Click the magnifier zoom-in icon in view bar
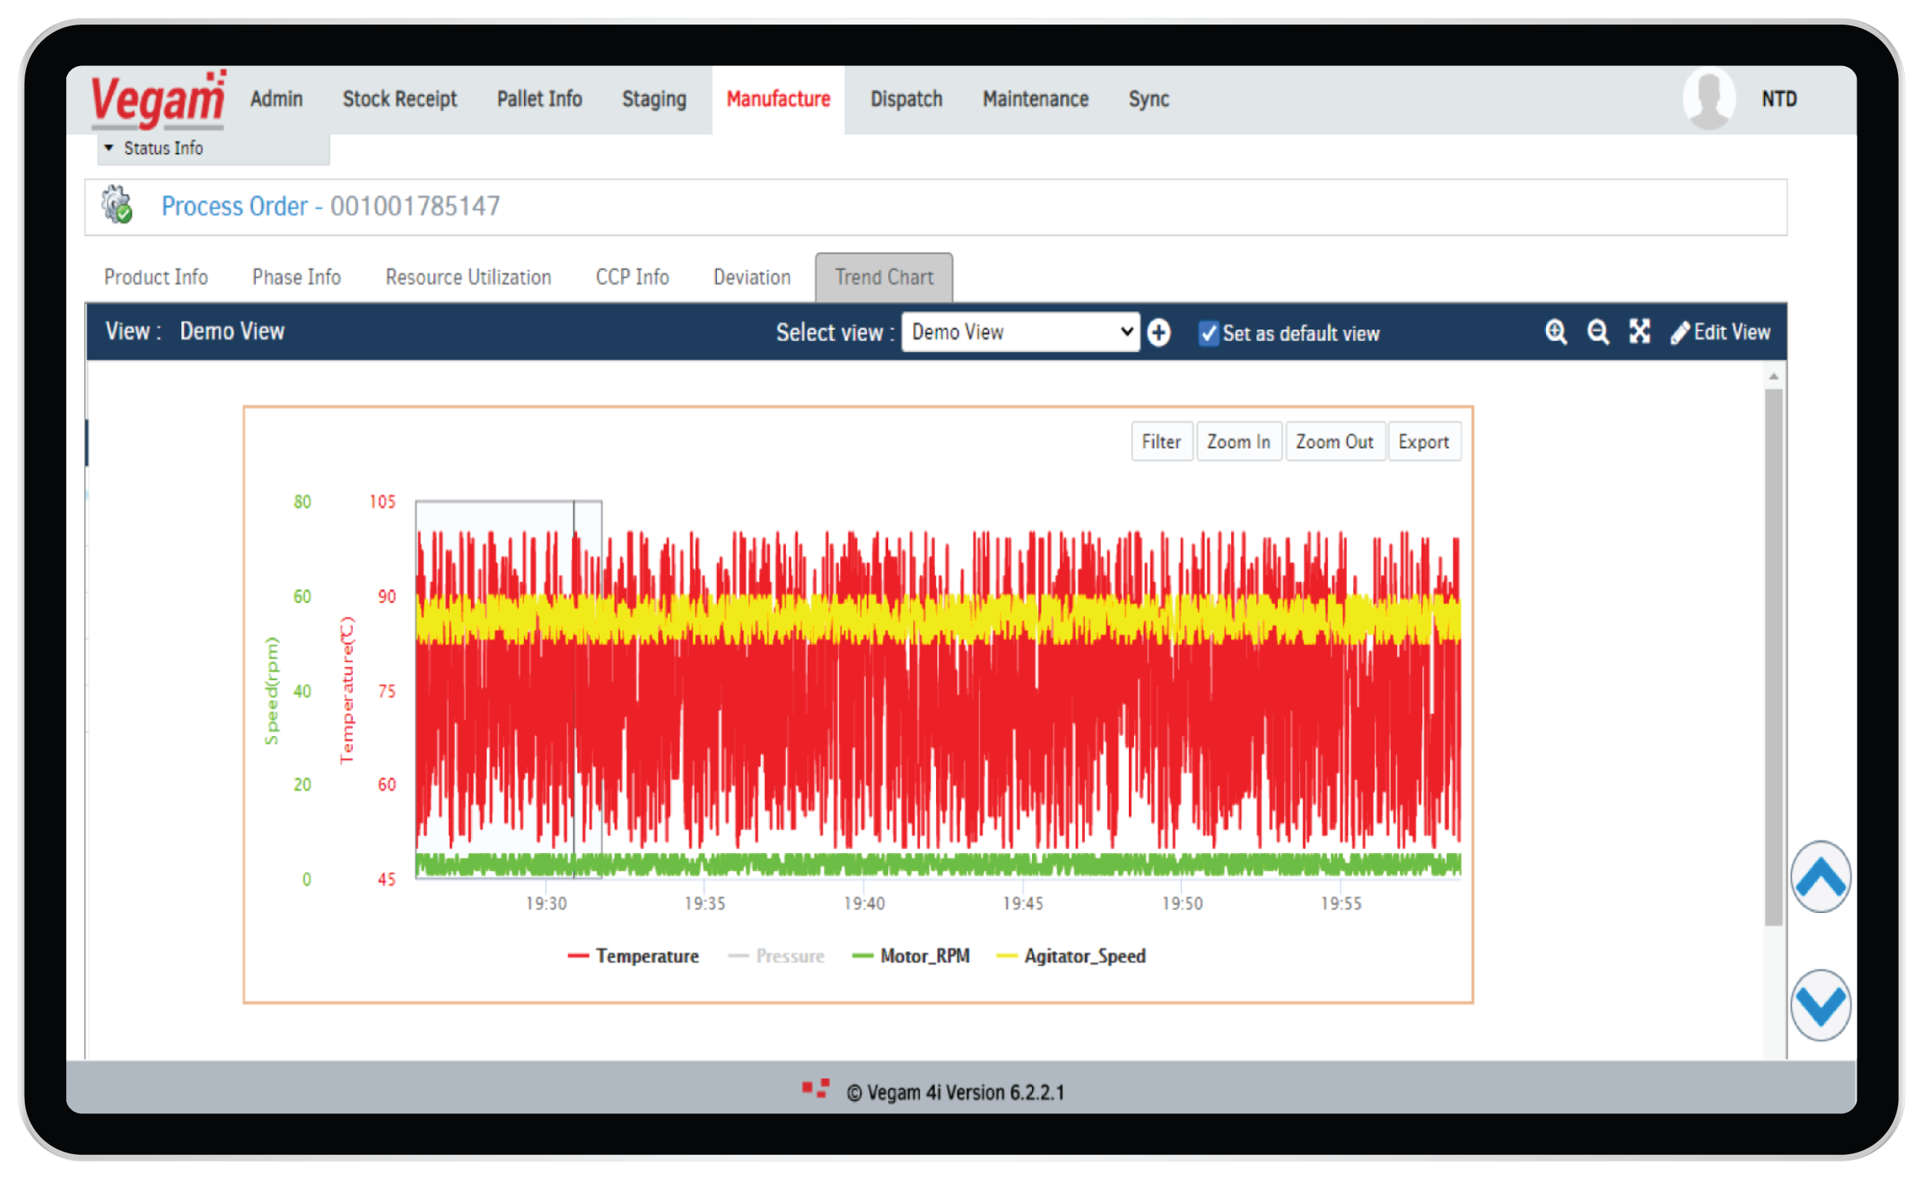 click(1555, 332)
